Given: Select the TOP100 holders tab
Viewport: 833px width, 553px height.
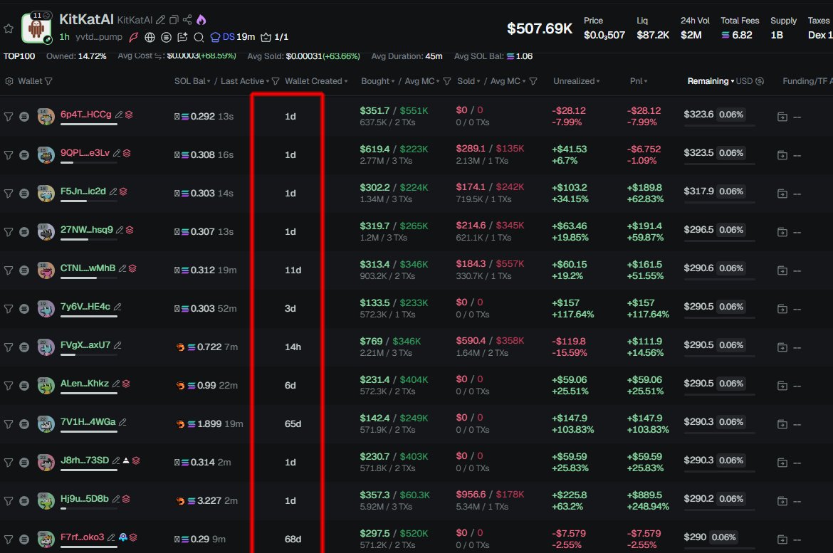Looking at the screenshot, I should point(21,56).
